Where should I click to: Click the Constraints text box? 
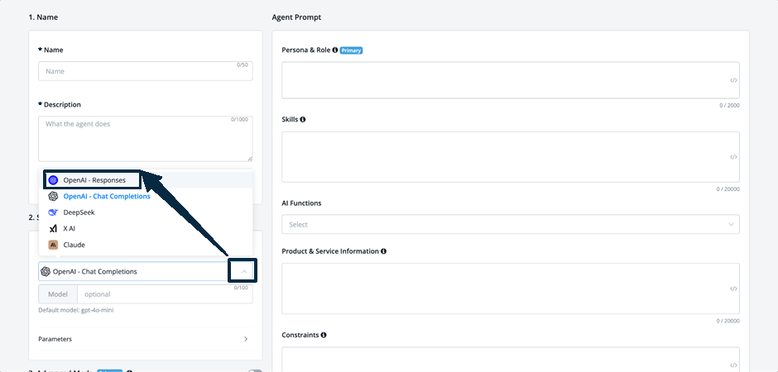click(x=511, y=359)
